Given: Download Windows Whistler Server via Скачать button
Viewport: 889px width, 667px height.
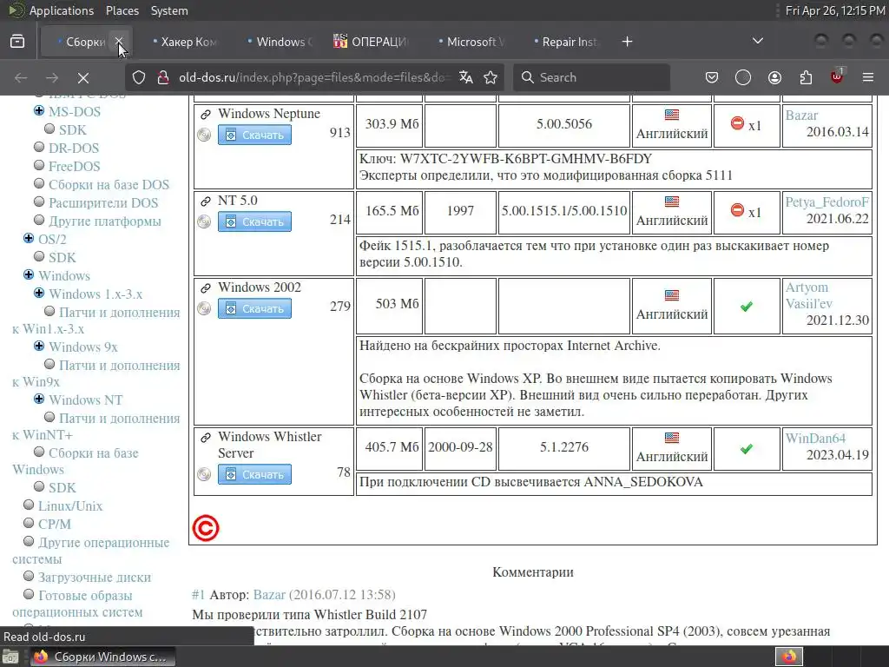Looking at the screenshot, I should [x=254, y=474].
